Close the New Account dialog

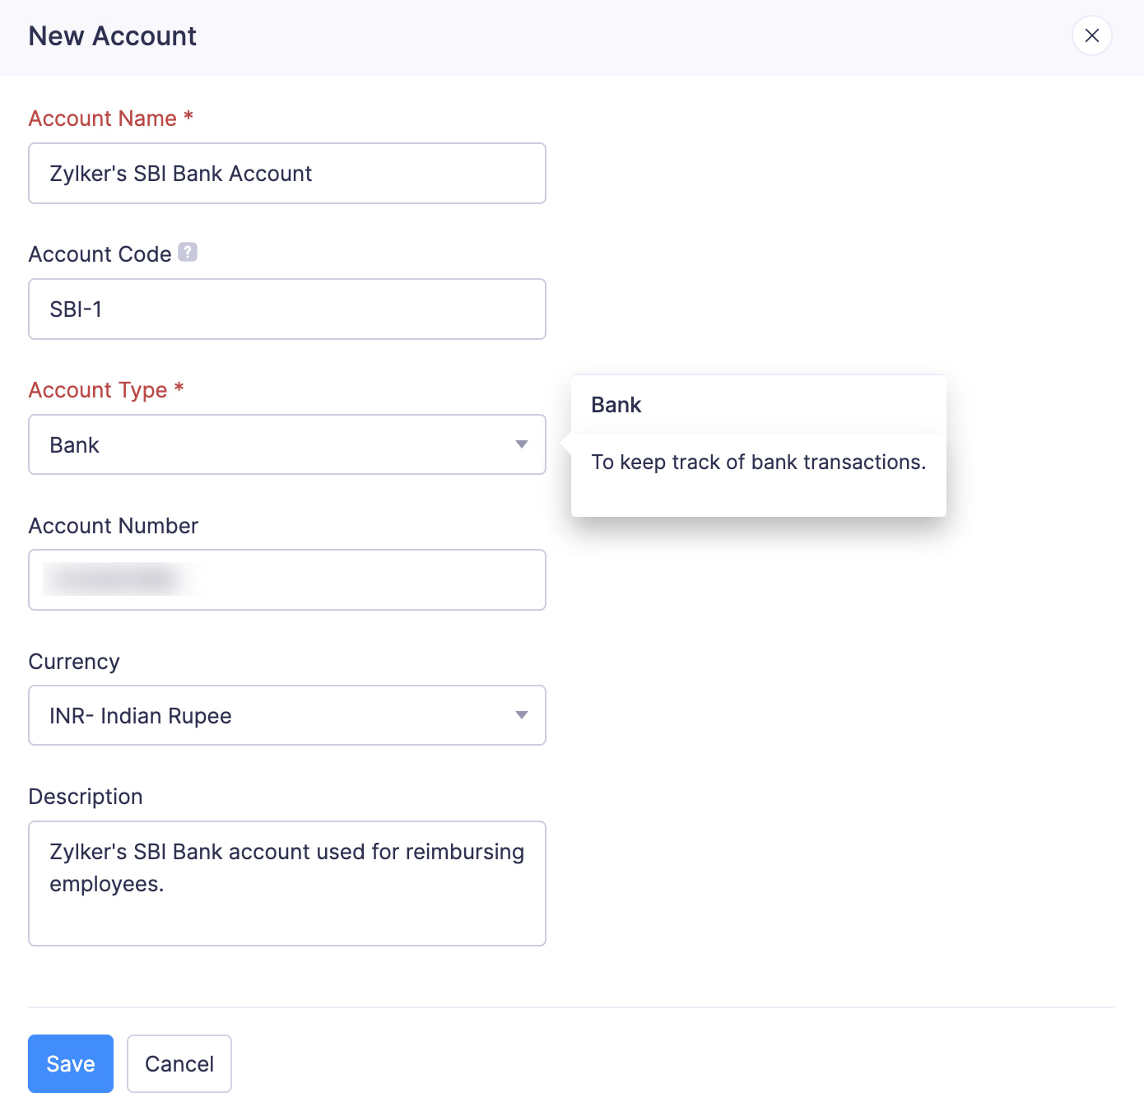coord(1091,36)
